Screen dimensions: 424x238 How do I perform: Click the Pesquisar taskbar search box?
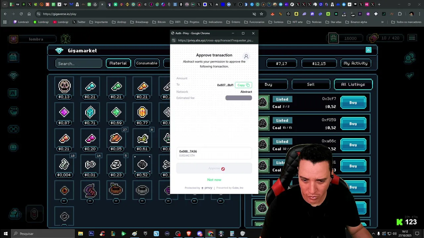(x=42, y=234)
